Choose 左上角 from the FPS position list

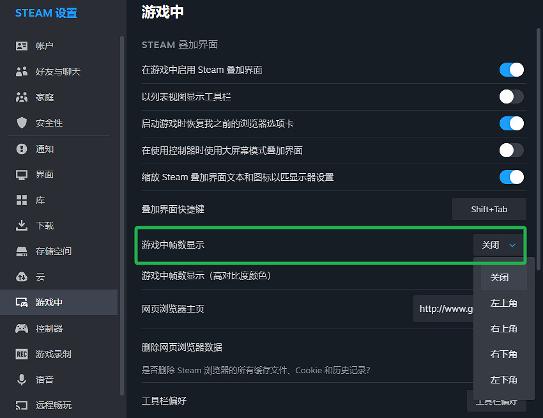(503, 303)
